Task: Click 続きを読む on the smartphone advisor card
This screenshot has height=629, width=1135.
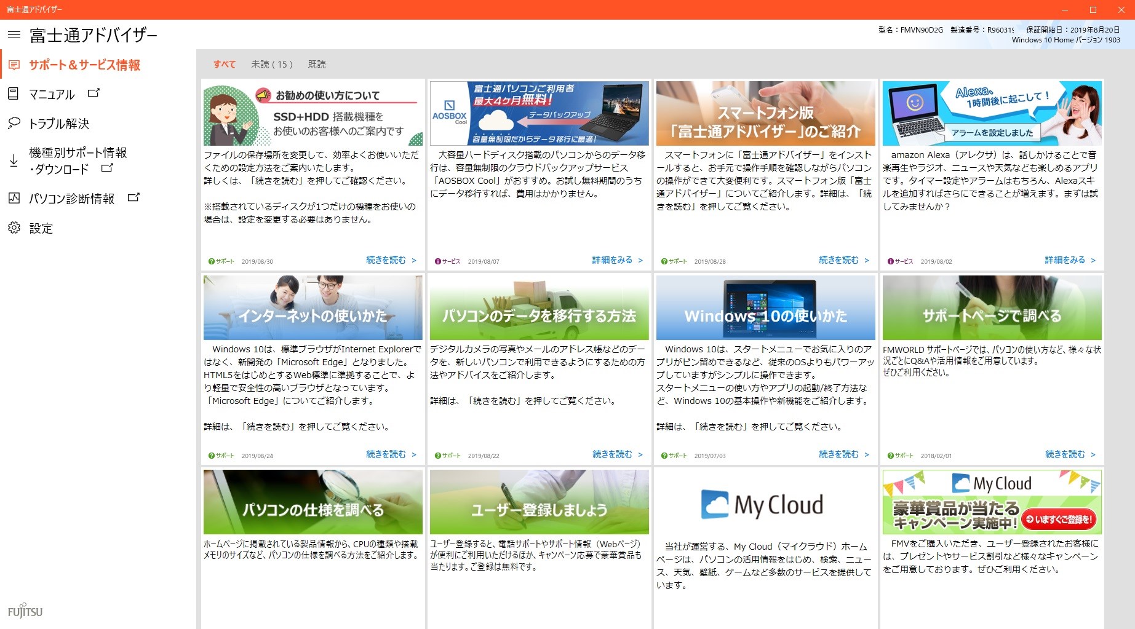Action: click(844, 260)
